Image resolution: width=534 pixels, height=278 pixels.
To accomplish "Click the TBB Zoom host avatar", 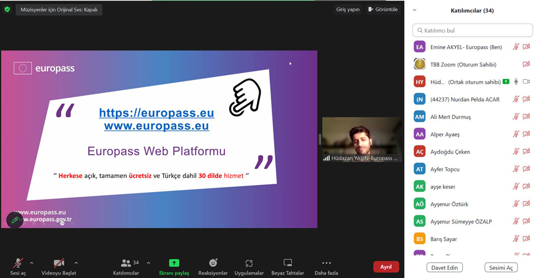I will tap(419, 64).
